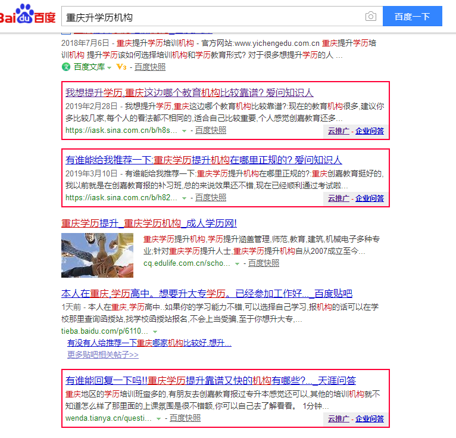Screen dimensions: 456x438
Task: Expand dropdown arrow next to 百度文库
Action: point(109,68)
